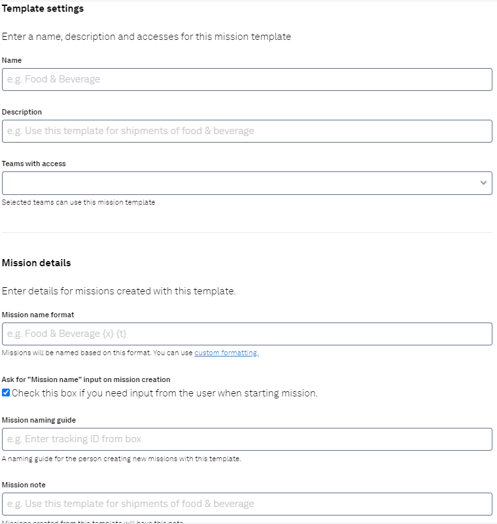Image resolution: width=497 pixels, height=524 pixels.
Task: Open the custom formatting link
Action: point(226,353)
